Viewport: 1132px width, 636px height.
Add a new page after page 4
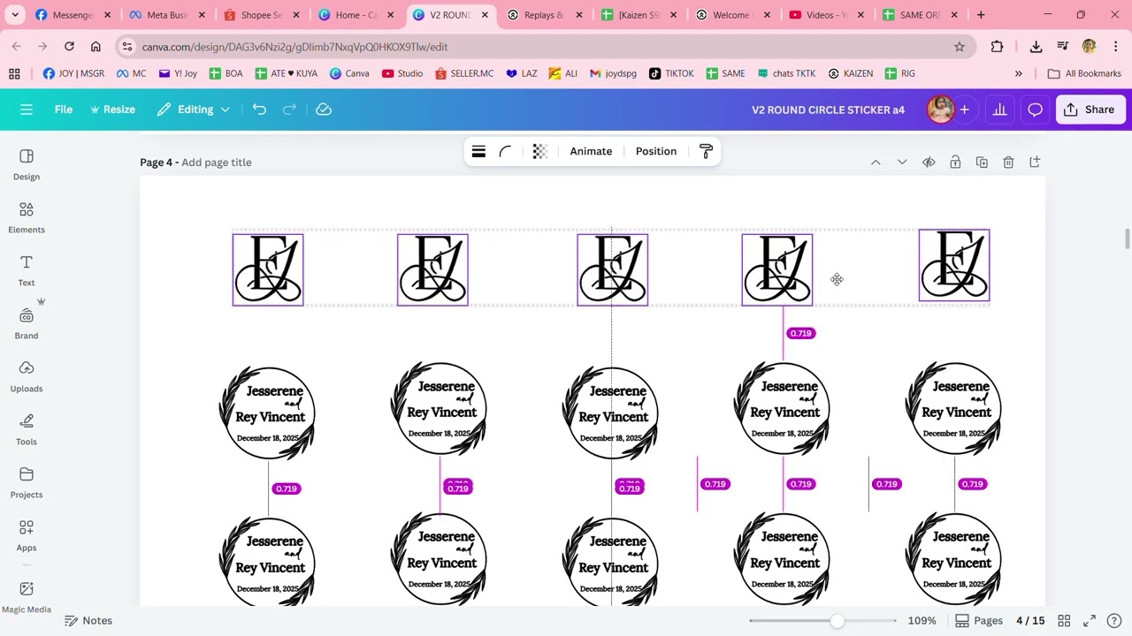1035,163
